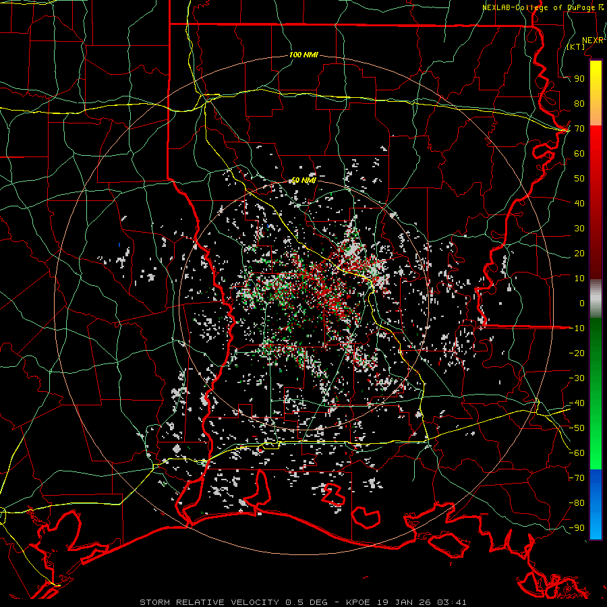Click the 60 value on the velocity scale
Screen dimensions: 607x607
point(579,153)
